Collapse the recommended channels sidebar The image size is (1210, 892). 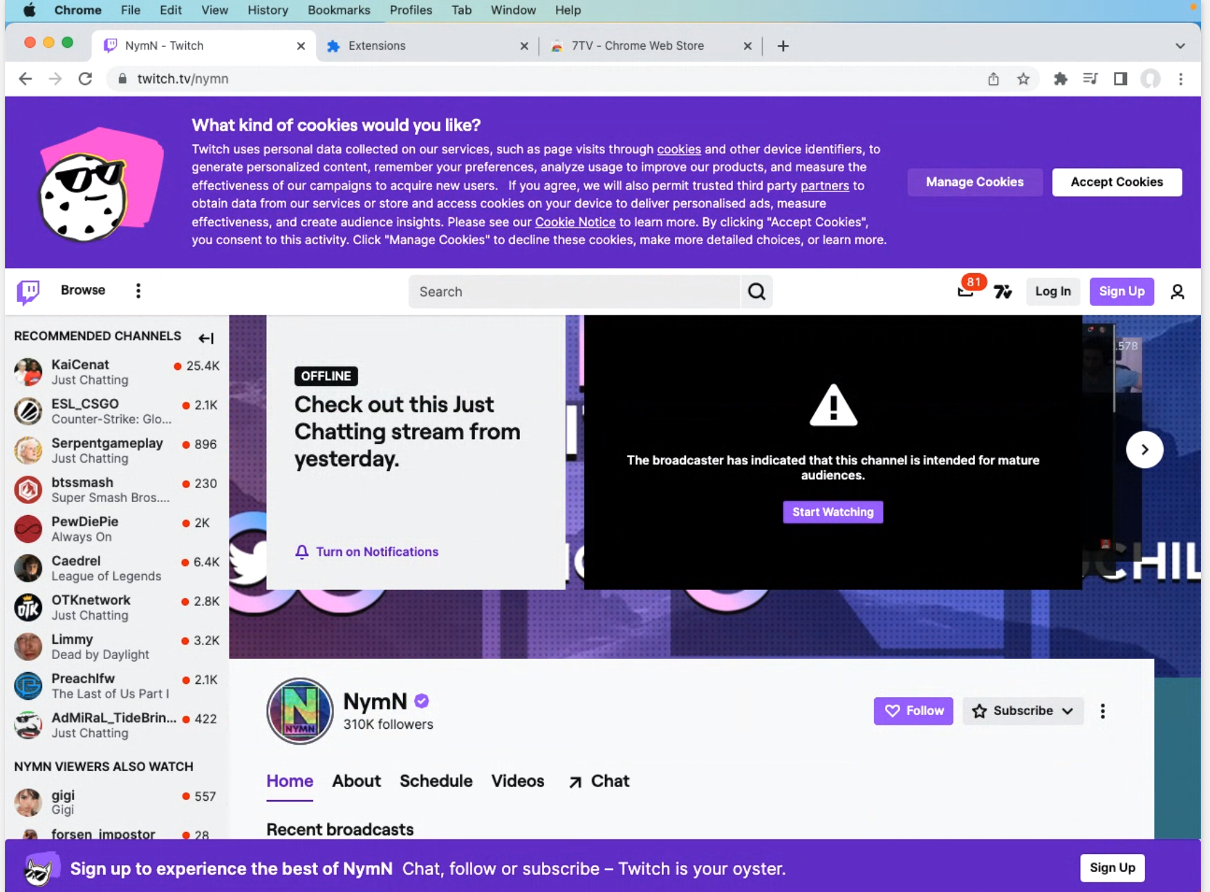coord(206,338)
